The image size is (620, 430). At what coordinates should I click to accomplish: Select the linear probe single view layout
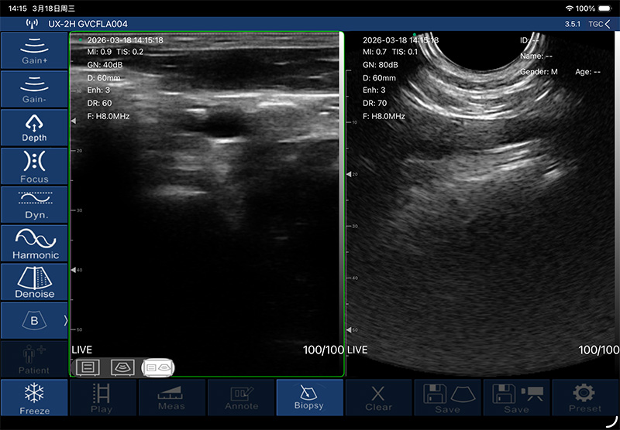coord(88,367)
